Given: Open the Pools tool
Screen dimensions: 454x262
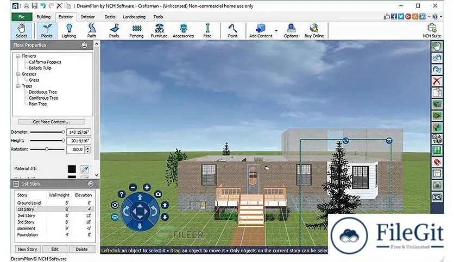Looking at the screenshot, I should [114, 31].
